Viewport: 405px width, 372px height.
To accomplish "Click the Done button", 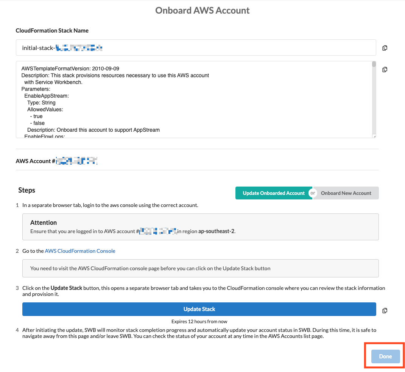I will (385, 356).
